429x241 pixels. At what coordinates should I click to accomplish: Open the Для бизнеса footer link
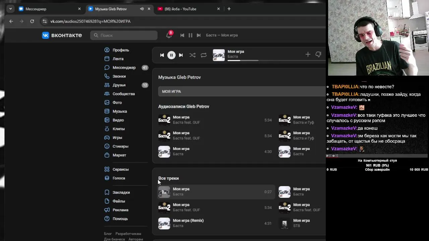[114, 239]
